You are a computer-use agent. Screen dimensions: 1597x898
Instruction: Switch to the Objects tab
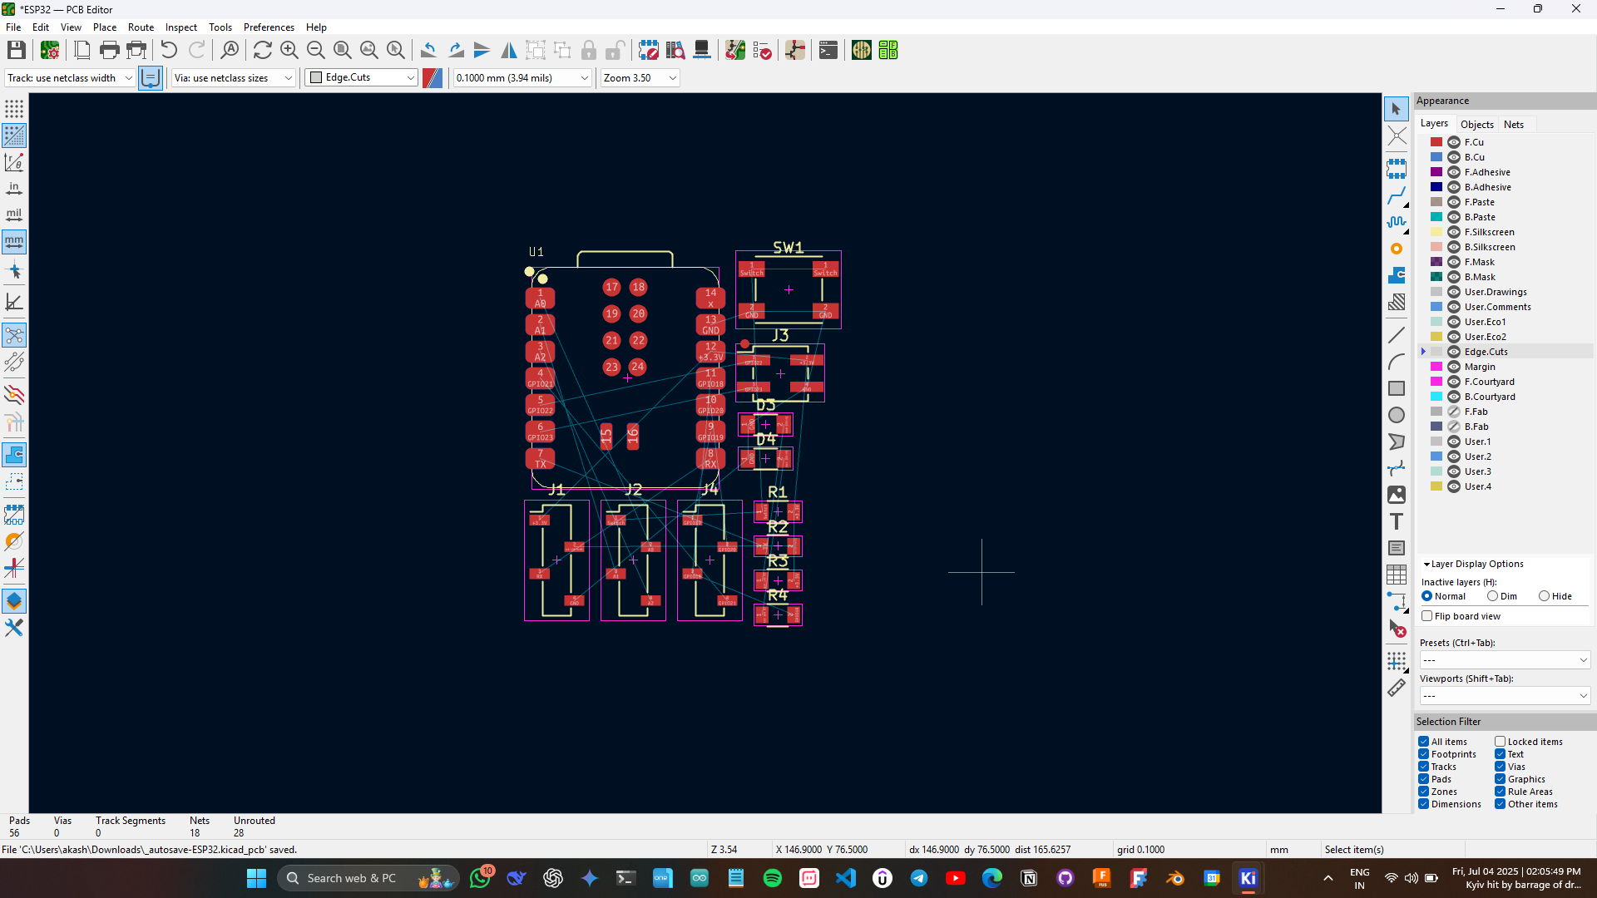click(1477, 124)
